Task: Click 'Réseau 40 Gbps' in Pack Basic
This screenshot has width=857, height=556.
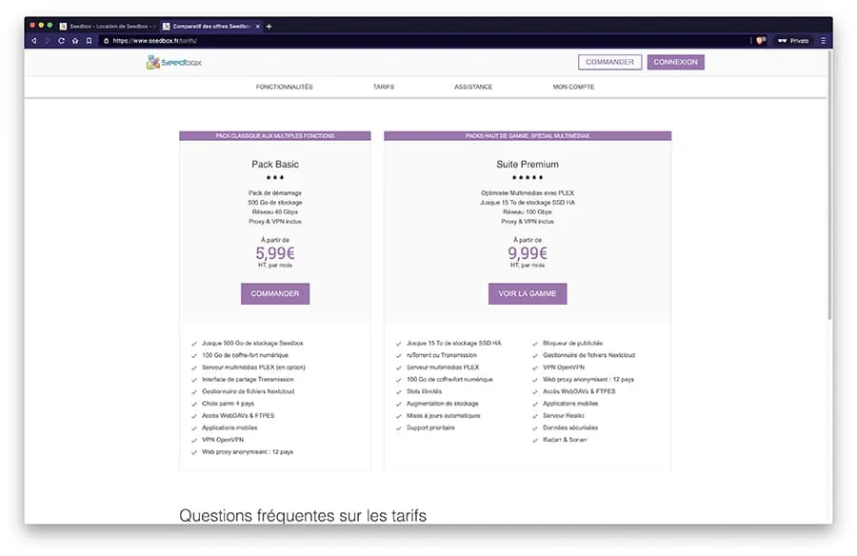Action: click(x=275, y=212)
